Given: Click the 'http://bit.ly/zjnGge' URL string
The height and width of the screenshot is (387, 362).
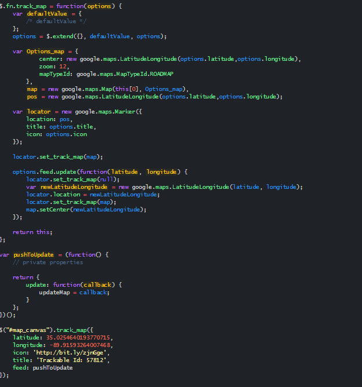Looking at the screenshot, I should click(70, 352).
